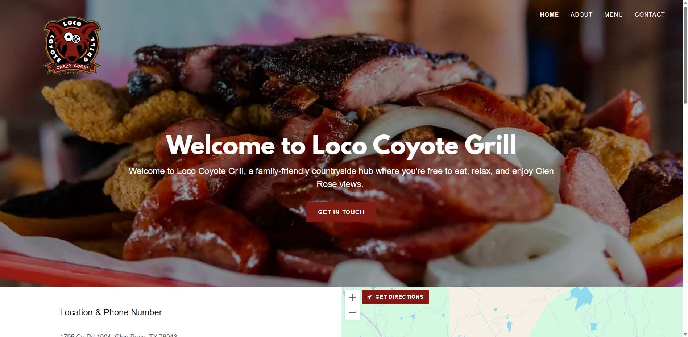This screenshot has width=688, height=337.
Task: Click the scrollbar down arrow
Action: tap(685, 334)
